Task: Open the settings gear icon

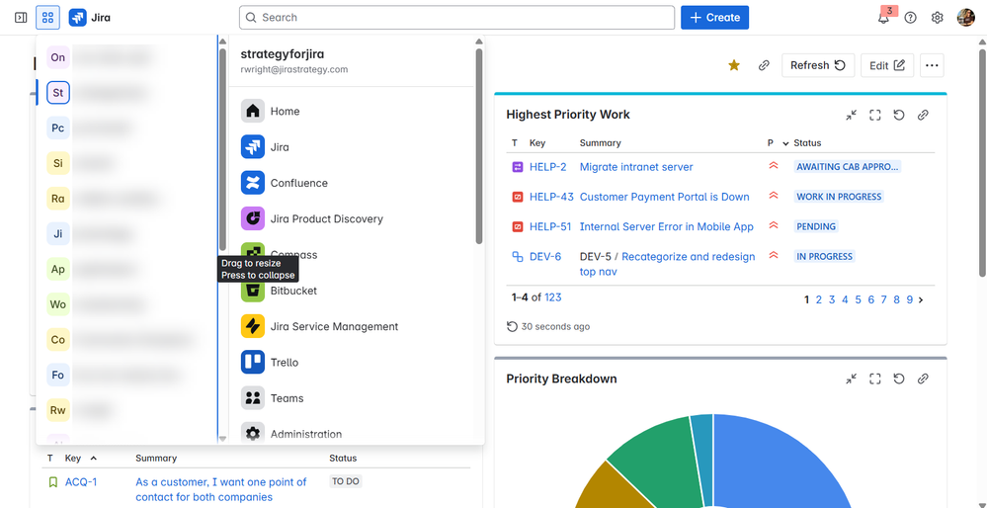Action: (x=937, y=18)
